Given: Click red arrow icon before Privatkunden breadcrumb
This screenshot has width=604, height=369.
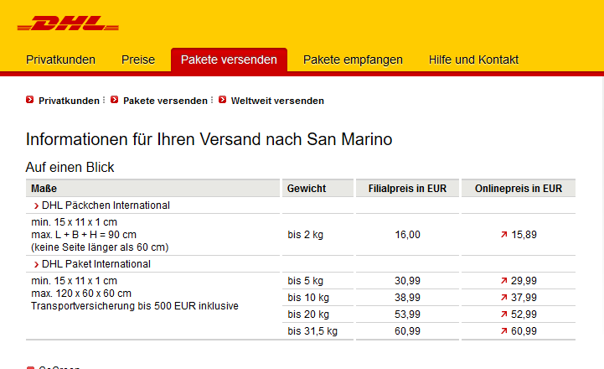Looking at the screenshot, I should coord(29,100).
